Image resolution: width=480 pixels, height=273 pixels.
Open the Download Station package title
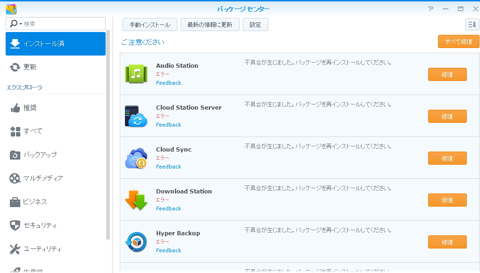pos(184,191)
